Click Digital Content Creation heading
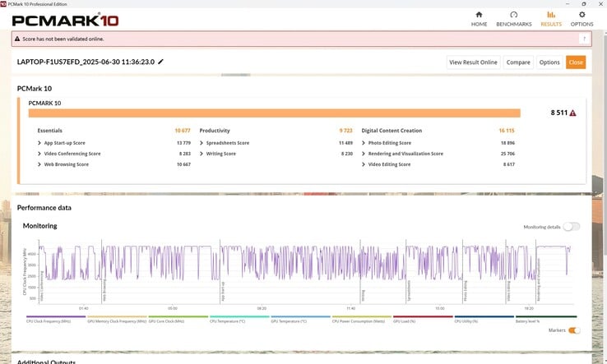 point(392,131)
